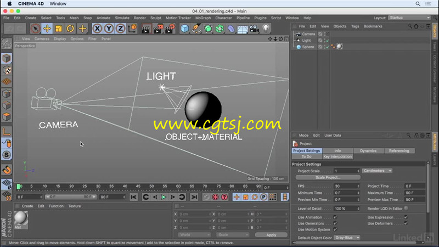Click frame 45 on timeline ruler

pyautogui.click(x=138, y=186)
